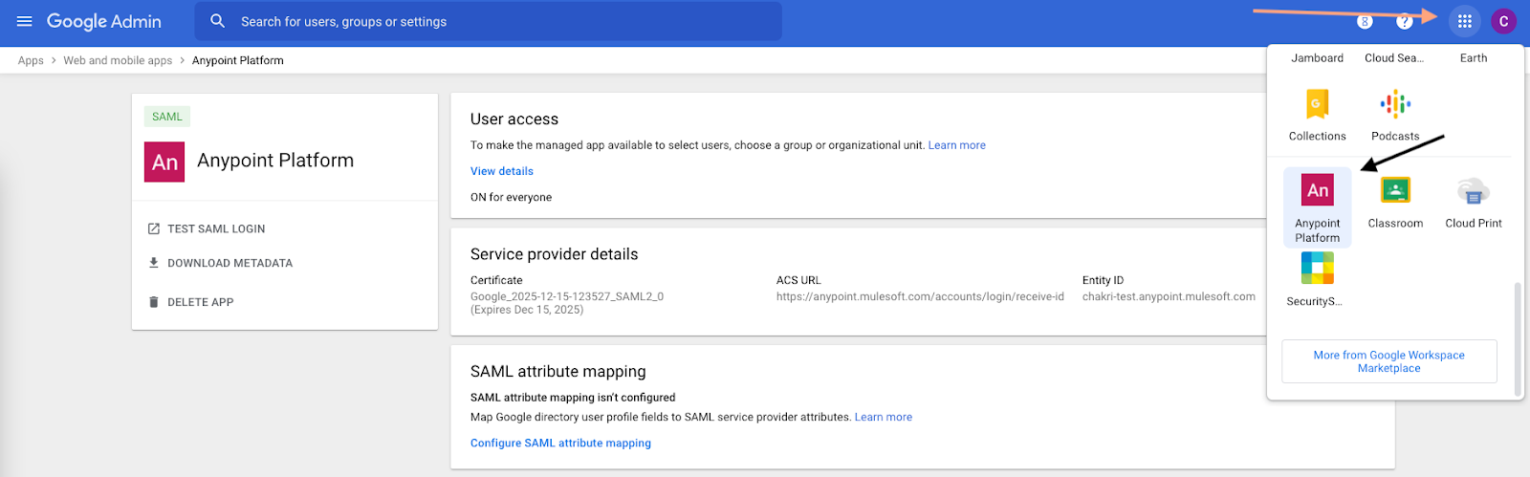Viewport: 1530px width, 477px height.
Task: Click Anypoint Platform breadcrumb text
Action: 238,60
